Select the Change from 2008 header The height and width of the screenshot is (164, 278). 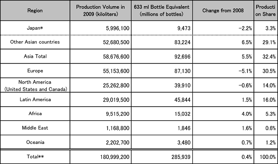pos(223,10)
